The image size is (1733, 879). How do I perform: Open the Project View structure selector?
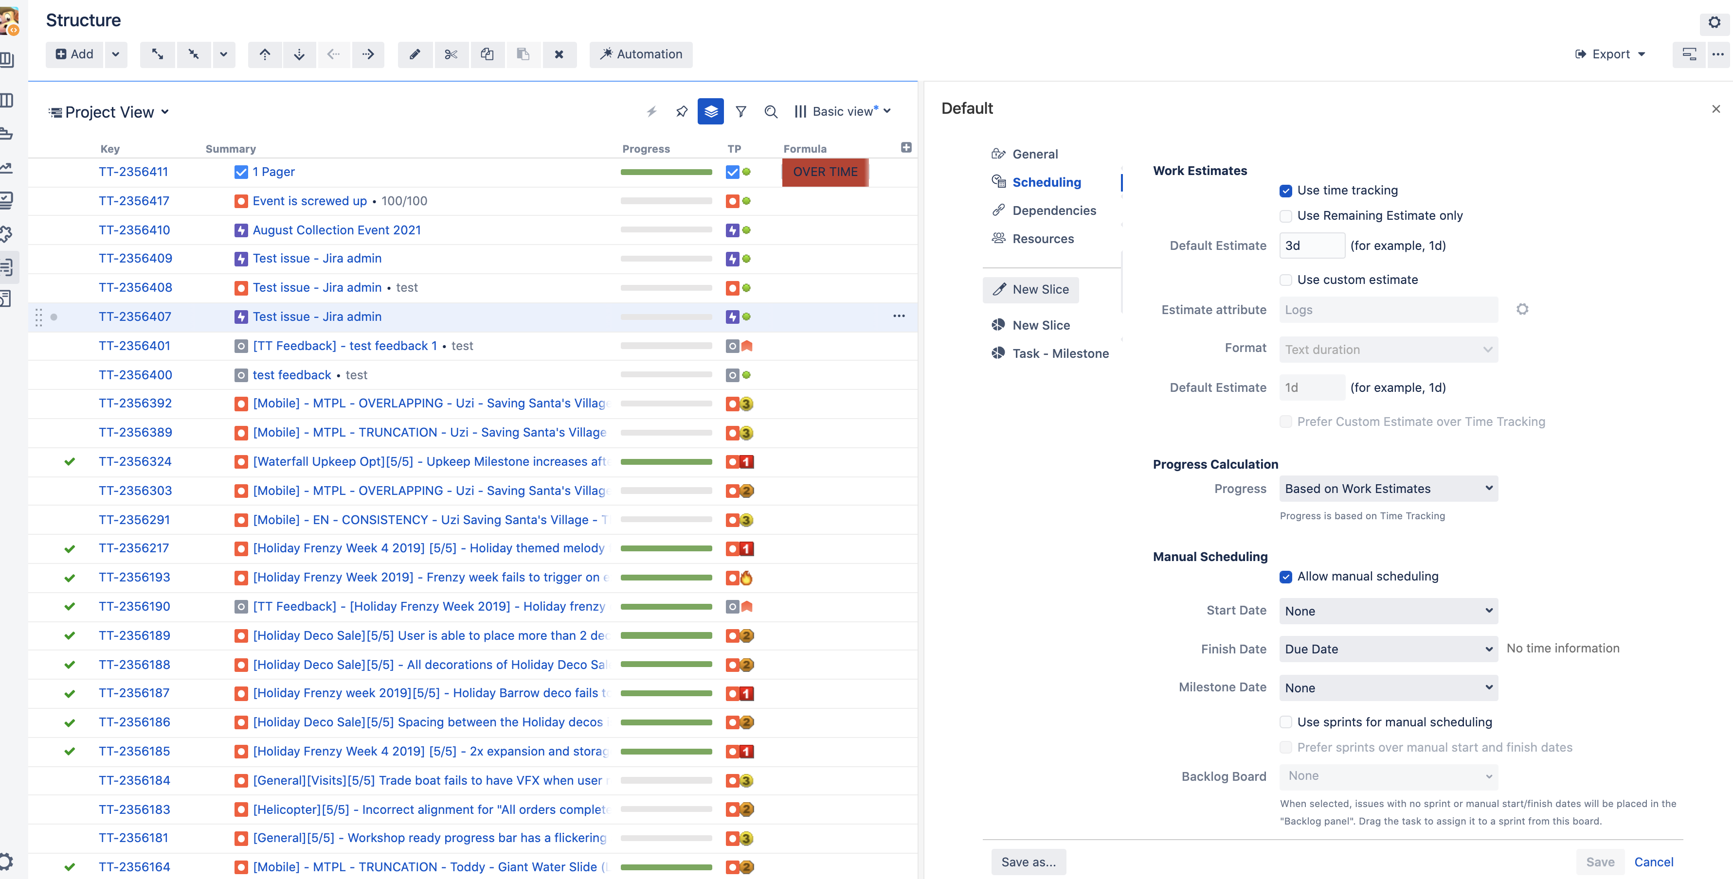(x=109, y=112)
